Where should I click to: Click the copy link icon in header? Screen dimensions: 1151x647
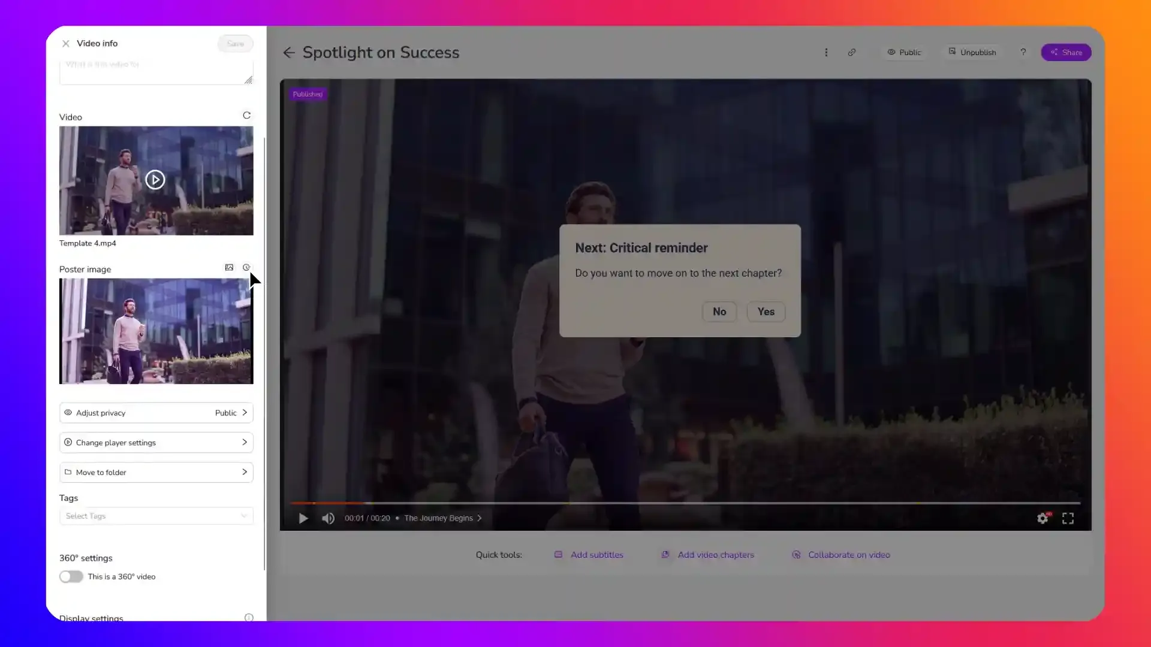click(851, 53)
